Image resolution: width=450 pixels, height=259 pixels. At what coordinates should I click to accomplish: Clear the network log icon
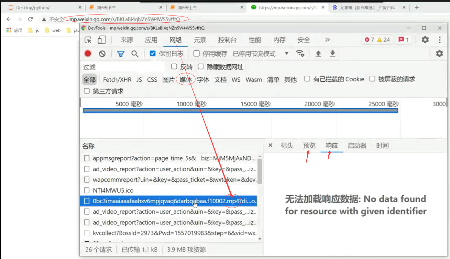click(x=102, y=54)
